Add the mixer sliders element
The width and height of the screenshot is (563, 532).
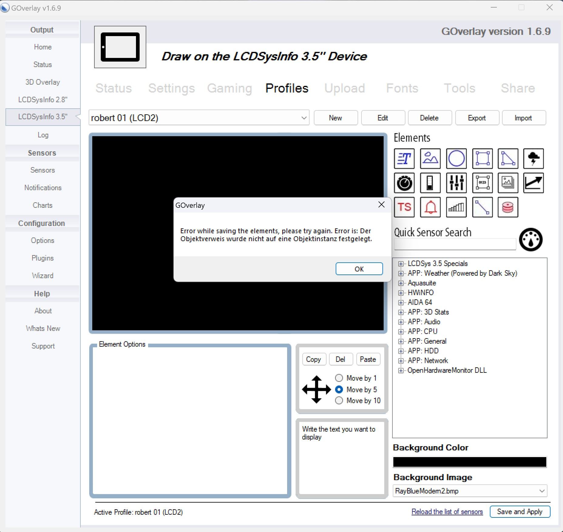click(x=456, y=183)
